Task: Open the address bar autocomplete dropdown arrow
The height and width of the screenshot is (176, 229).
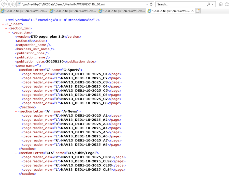Action: pos(147,4)
